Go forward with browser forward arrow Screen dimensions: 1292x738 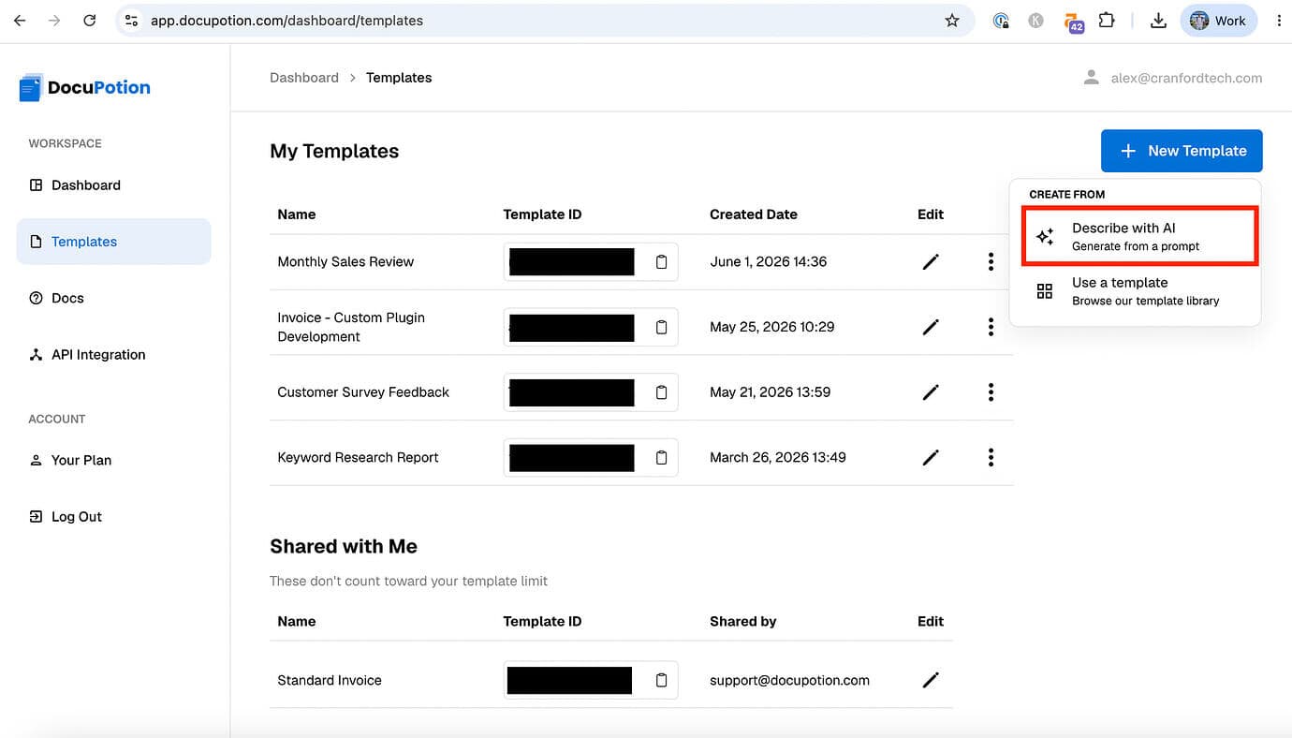point(54,20)
